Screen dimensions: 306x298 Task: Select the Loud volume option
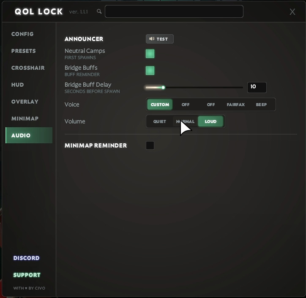pos(210,121)
